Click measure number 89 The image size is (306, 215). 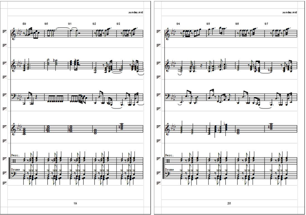click(x=24, y=24)
